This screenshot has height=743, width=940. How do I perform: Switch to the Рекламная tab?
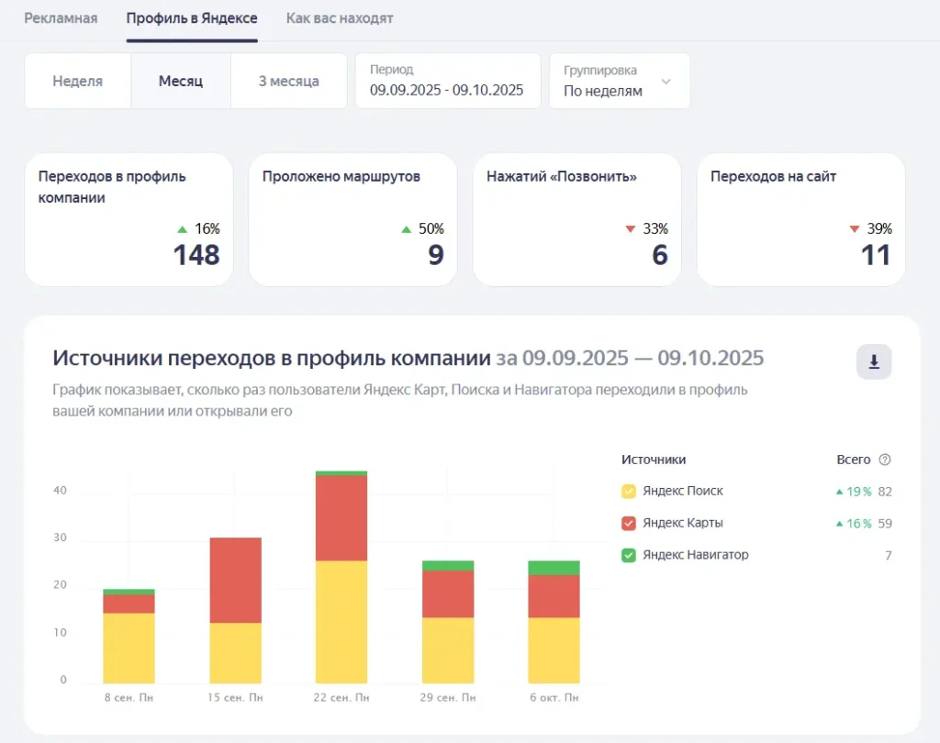[x=61, y=18]
